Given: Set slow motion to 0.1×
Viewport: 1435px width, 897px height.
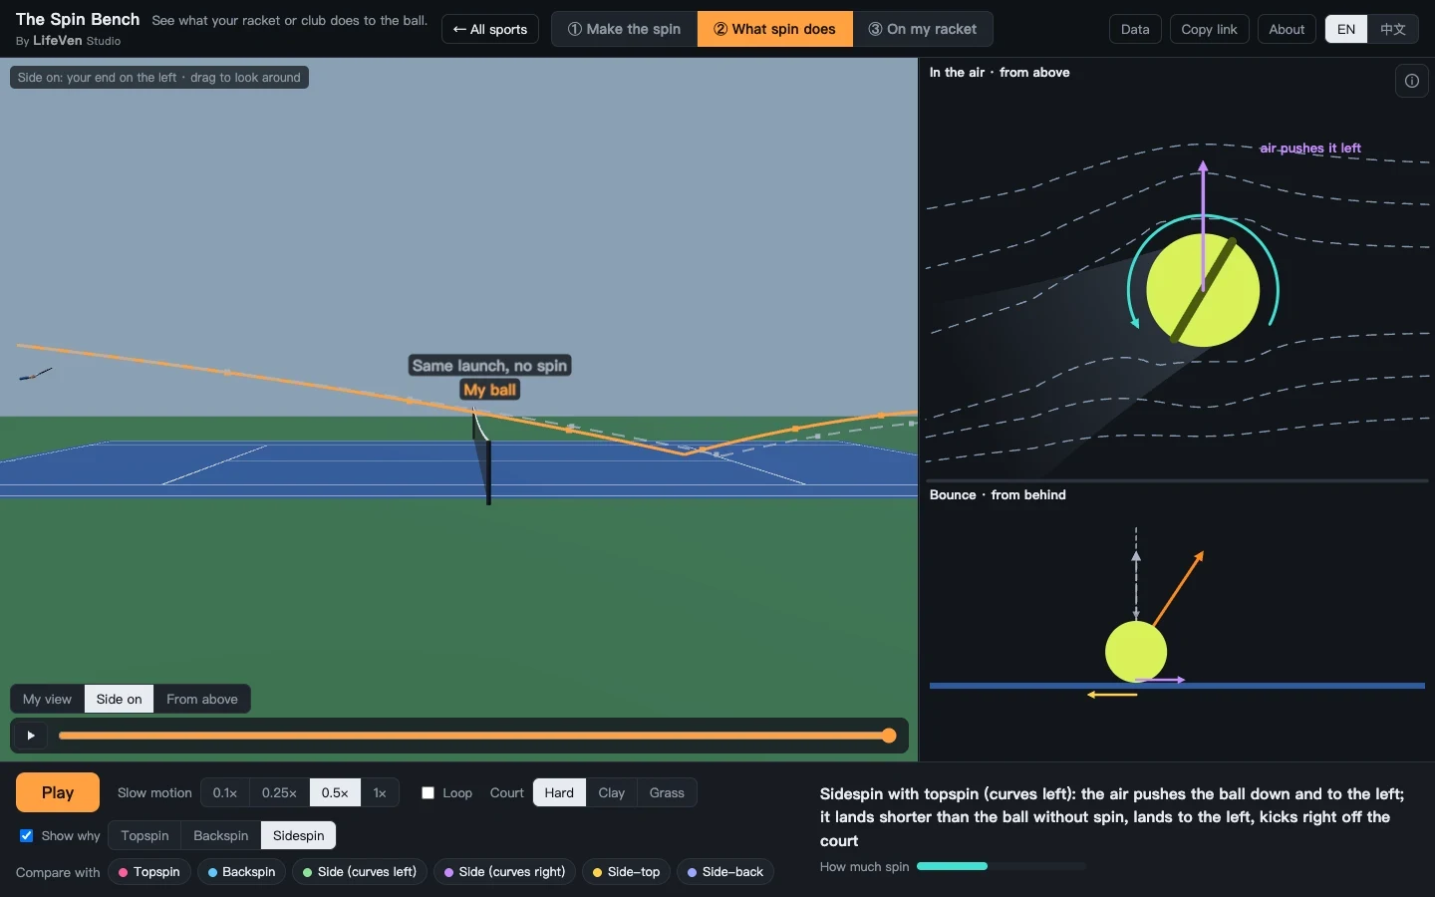Looking at the screenshot, I should coord(225,792).
